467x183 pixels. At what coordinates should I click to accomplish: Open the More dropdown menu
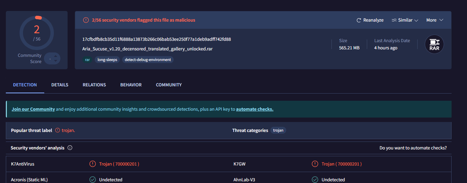[x=435, y=20]
